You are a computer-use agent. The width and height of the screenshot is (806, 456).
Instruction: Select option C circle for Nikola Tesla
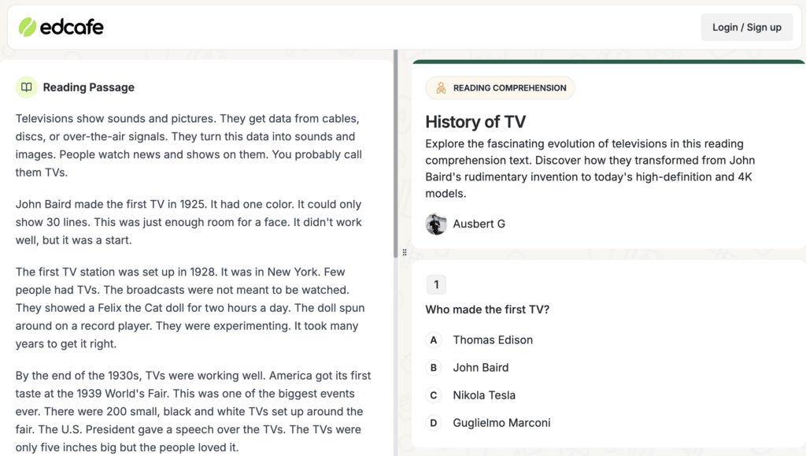click(x=434, y=395)
